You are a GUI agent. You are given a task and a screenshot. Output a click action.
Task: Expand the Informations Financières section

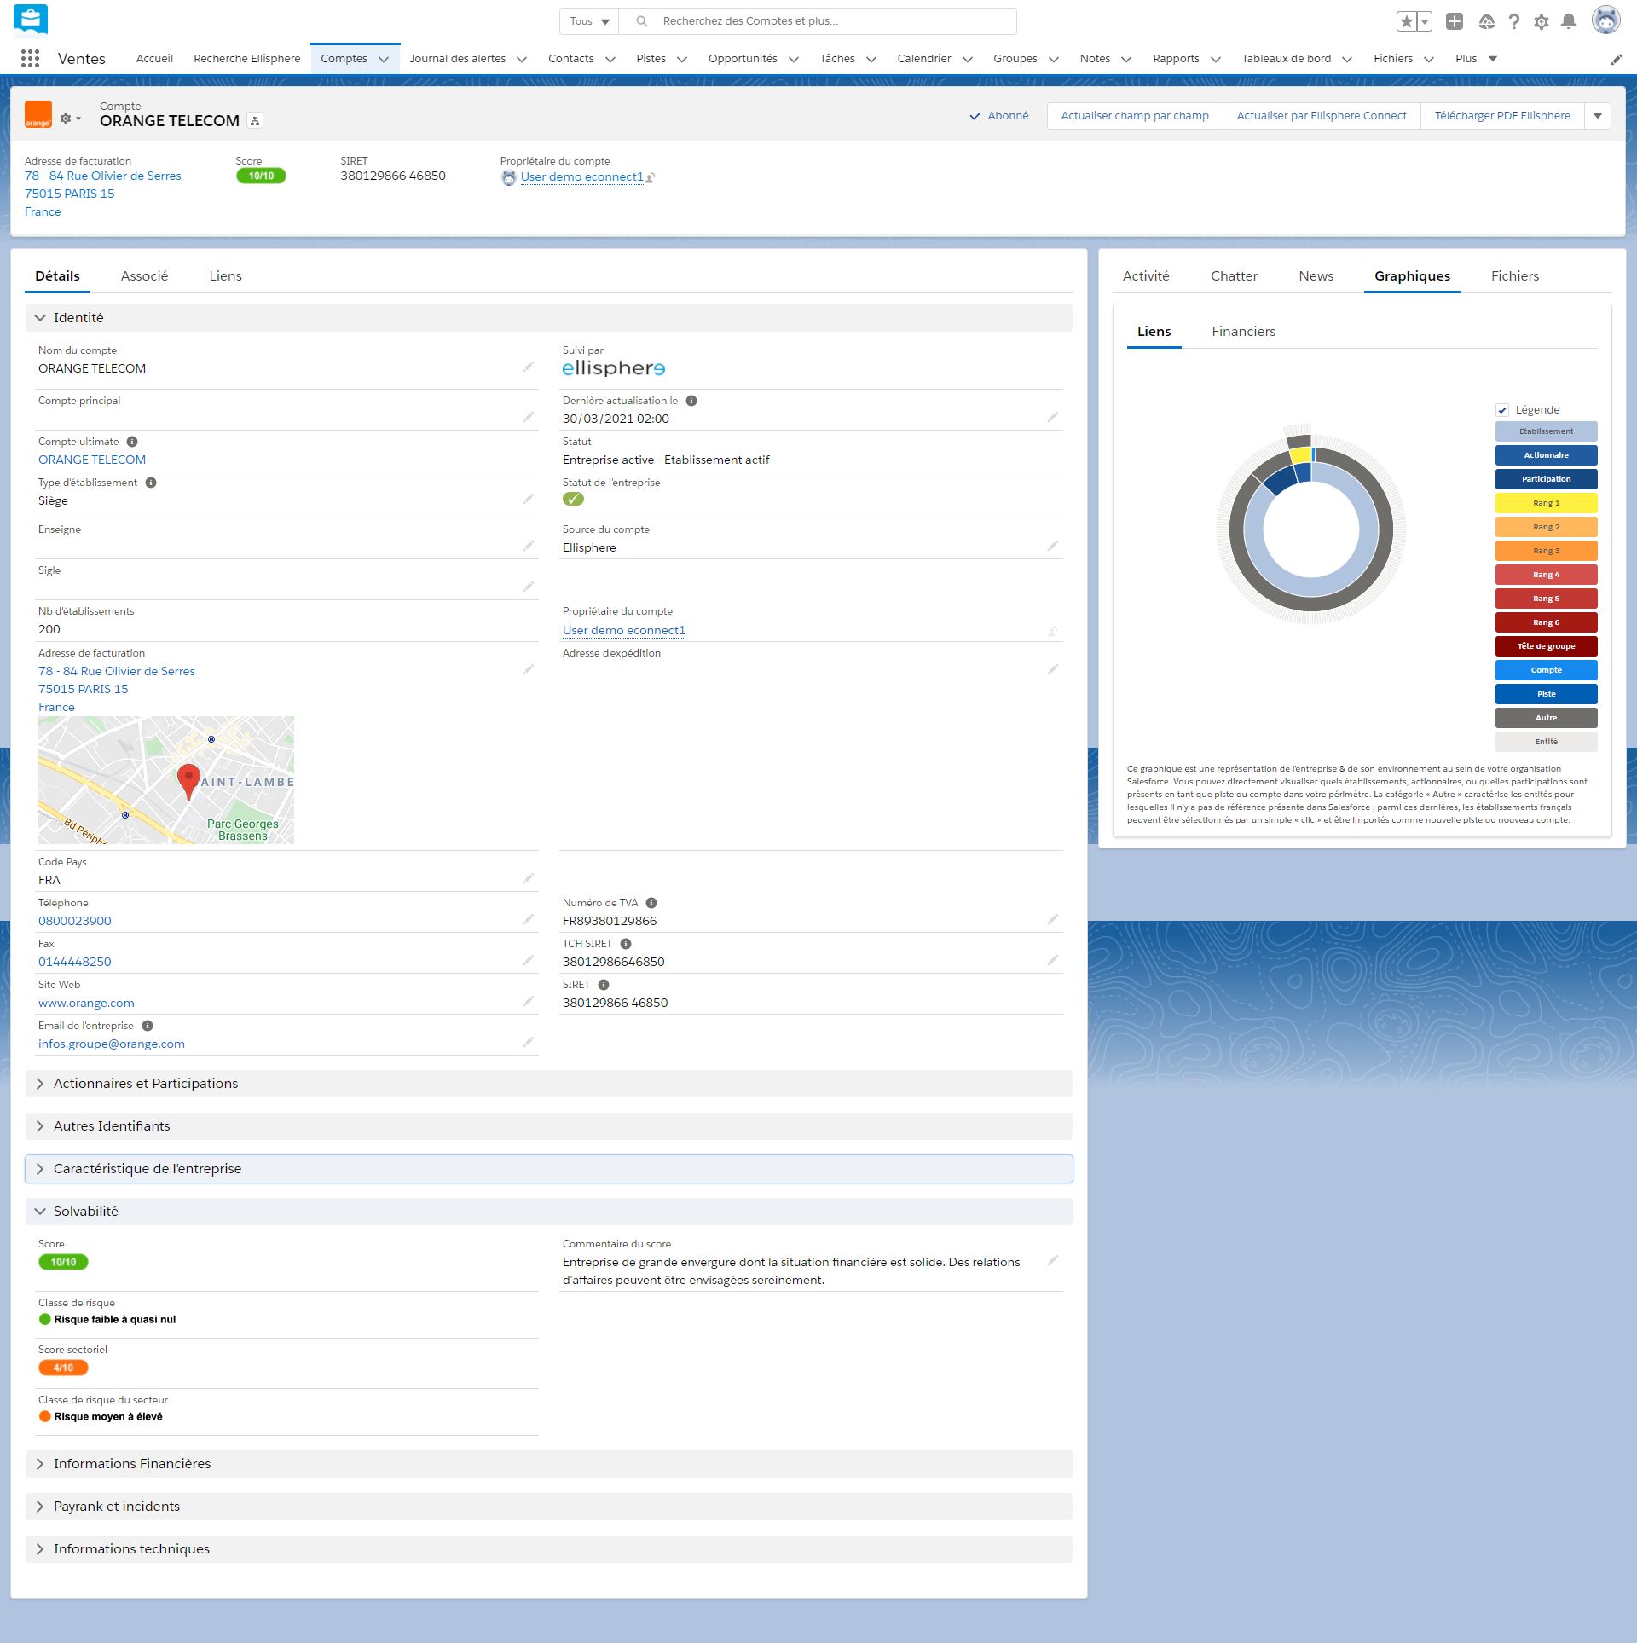(548, 1464)
